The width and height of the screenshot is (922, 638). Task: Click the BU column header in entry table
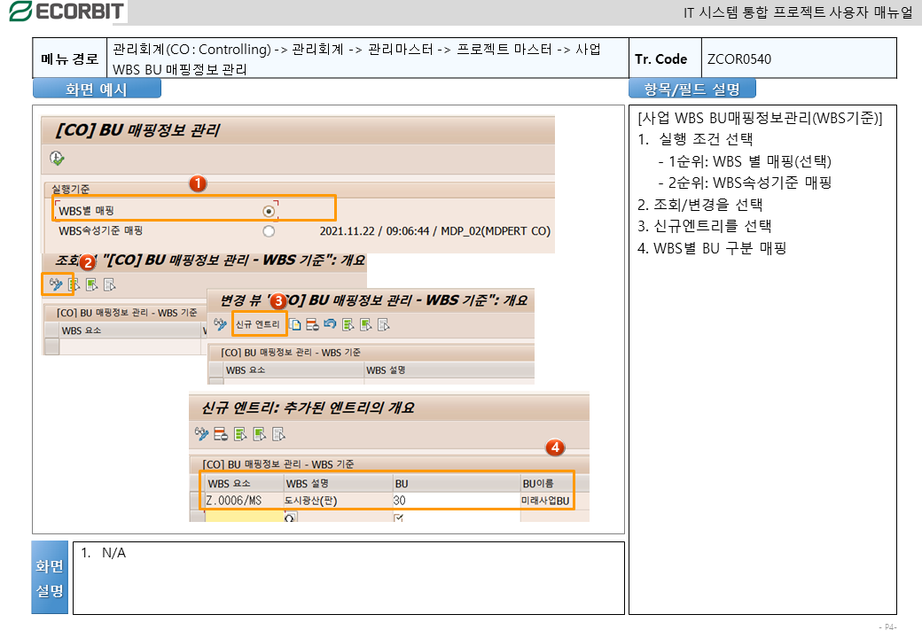point(402,483)
